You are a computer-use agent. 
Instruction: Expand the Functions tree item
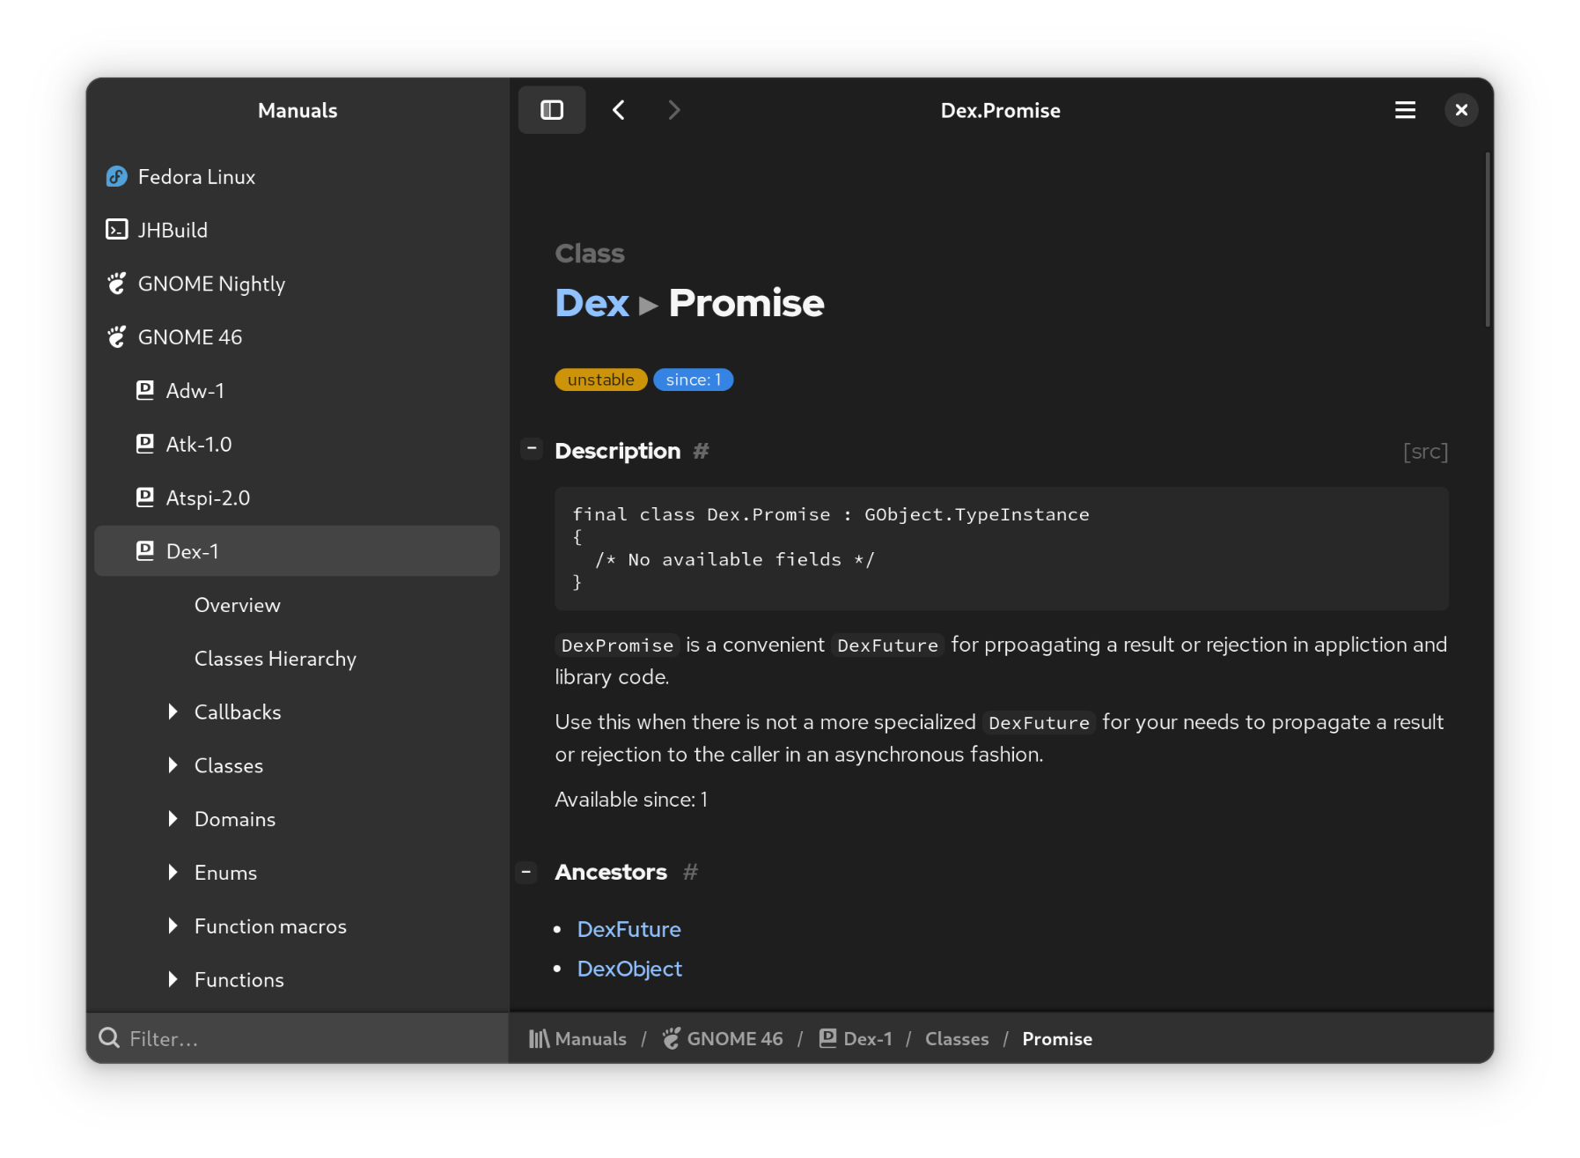[173, 979]
